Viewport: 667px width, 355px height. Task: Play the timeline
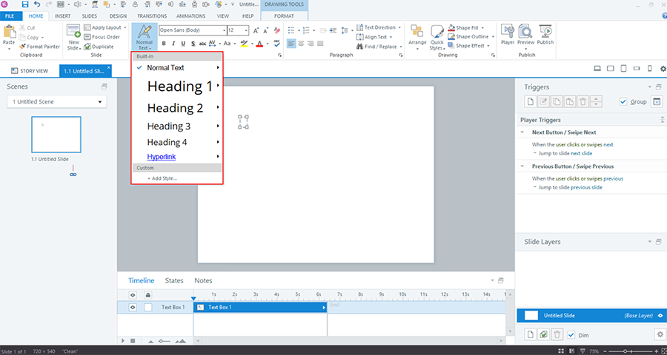pos(123,340)
